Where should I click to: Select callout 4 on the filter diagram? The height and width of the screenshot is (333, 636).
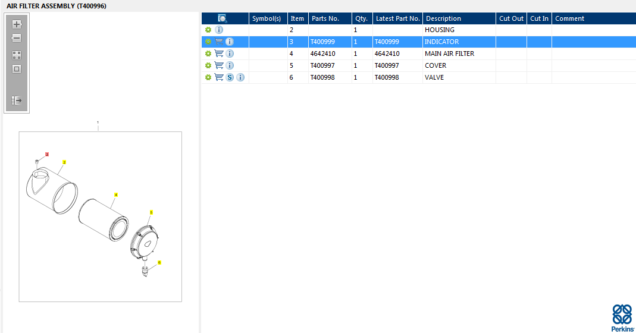click(116, 195)
